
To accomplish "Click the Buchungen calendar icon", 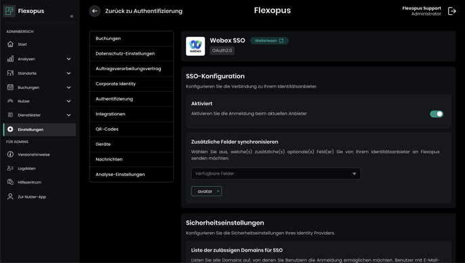I will click(10, 87).
